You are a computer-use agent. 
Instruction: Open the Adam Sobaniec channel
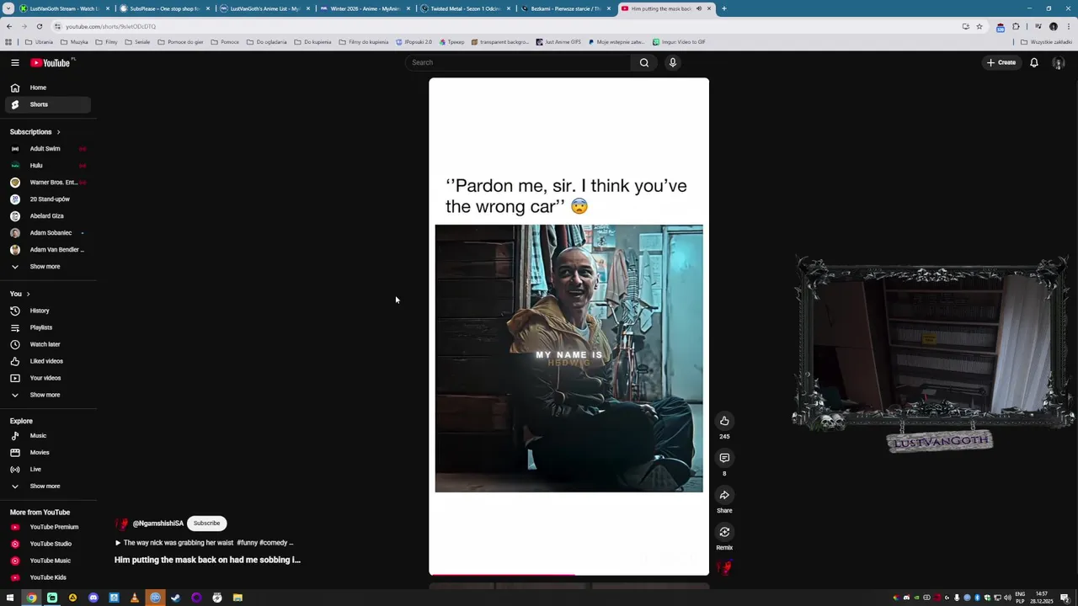tap(47, 233)
